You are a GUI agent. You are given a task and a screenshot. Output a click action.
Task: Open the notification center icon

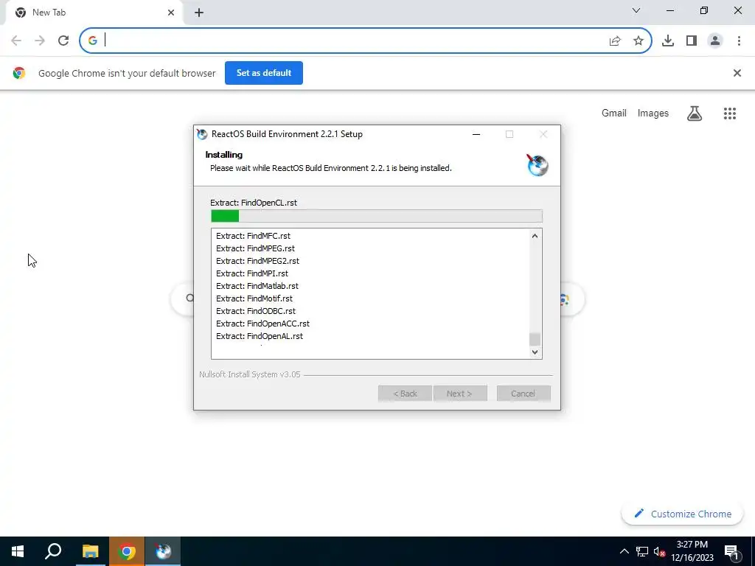(731, 551)
